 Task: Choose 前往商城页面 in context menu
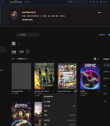tap(59, 97)
